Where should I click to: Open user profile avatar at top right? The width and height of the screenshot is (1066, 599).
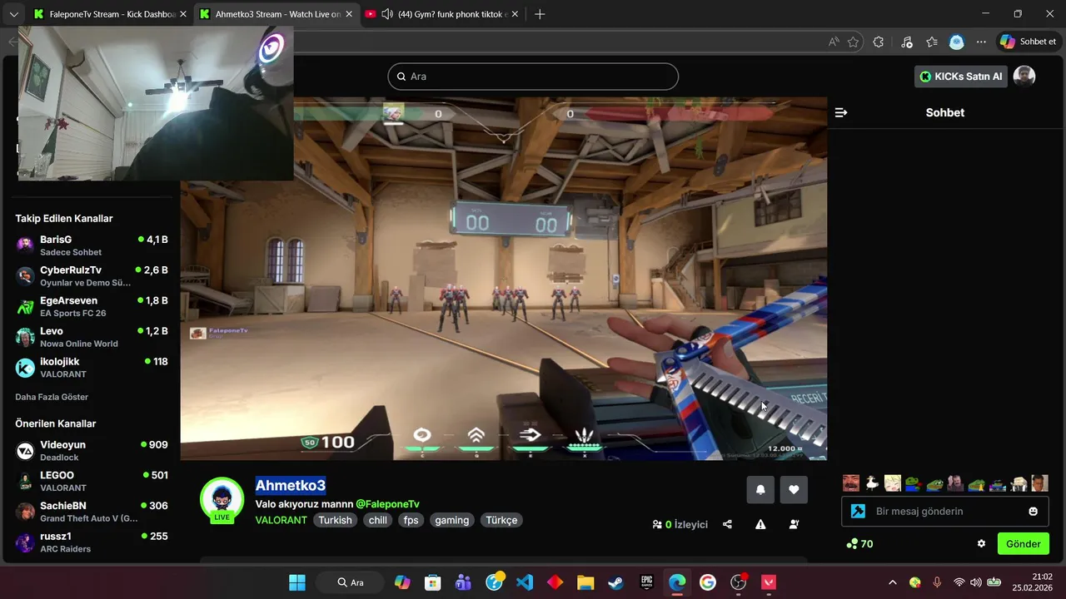pos(1024,77)
